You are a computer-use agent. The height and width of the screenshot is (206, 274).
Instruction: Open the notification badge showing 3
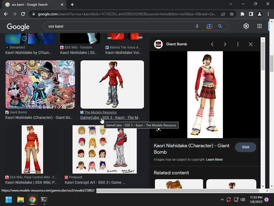[267, 200]
